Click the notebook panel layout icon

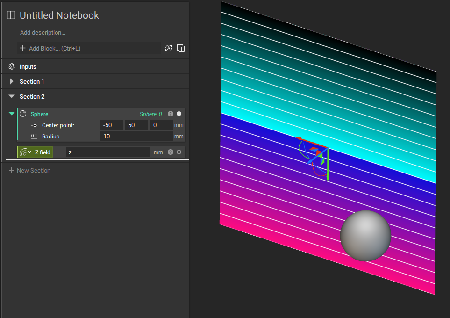coord(11,15)
